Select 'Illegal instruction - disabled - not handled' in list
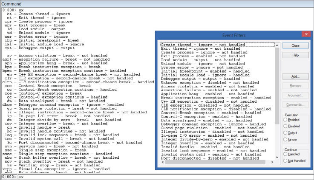Screen dimensions: 314x180 click(x=217, y=132)
